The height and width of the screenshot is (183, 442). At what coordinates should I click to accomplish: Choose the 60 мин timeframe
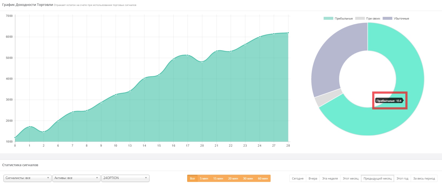[x=263, y=178]
